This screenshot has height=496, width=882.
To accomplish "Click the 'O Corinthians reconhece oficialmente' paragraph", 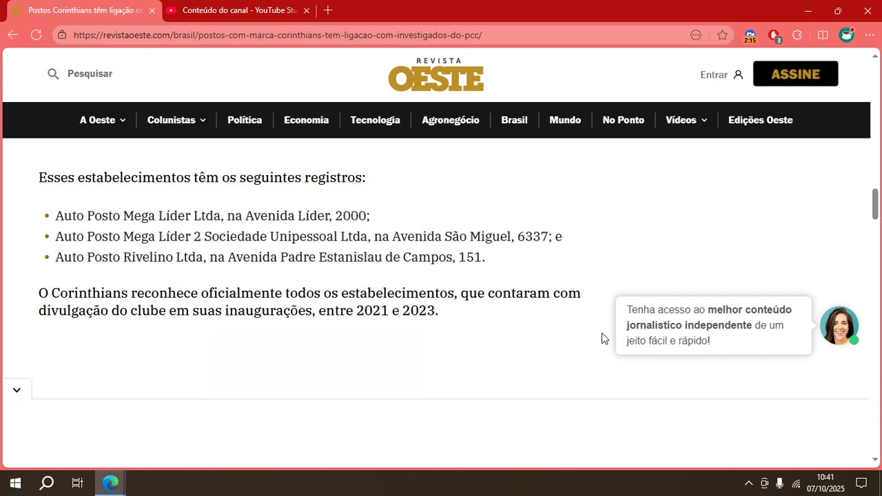I will [x=309, y=302].
